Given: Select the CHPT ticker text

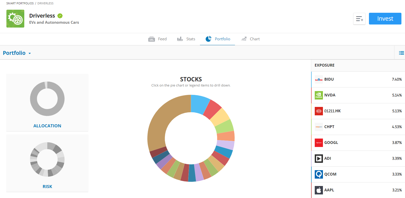Looking at the screenshot, I should pos(329,127).
